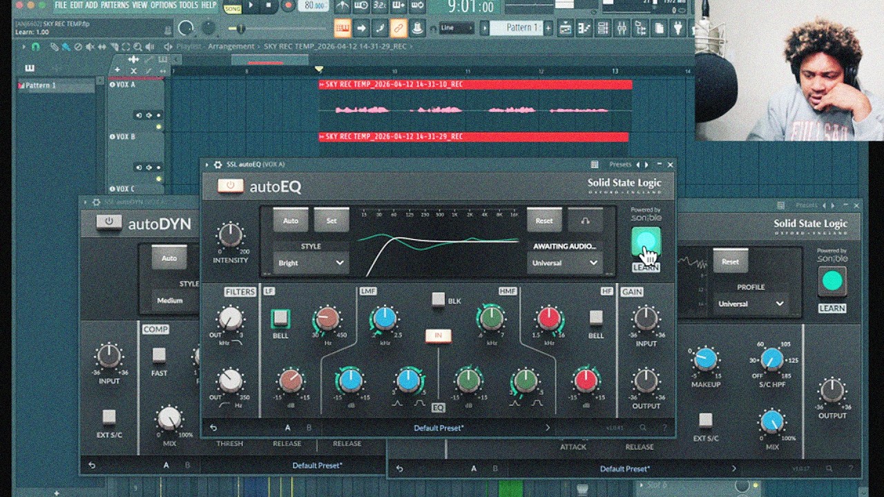Screen dimensions: 884x497
Task: Click the headphone icon in autoEQ
Action: point(585,221)
